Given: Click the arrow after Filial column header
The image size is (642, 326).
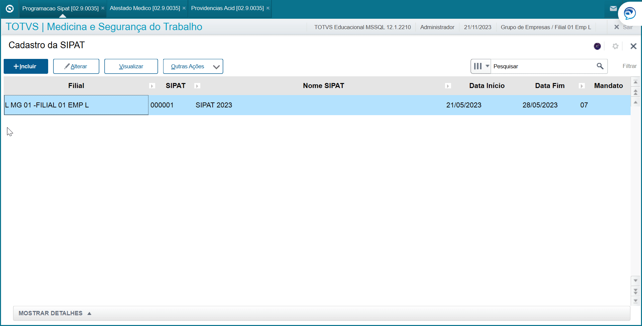Looking at the screenshot, I should coord(152,86).
